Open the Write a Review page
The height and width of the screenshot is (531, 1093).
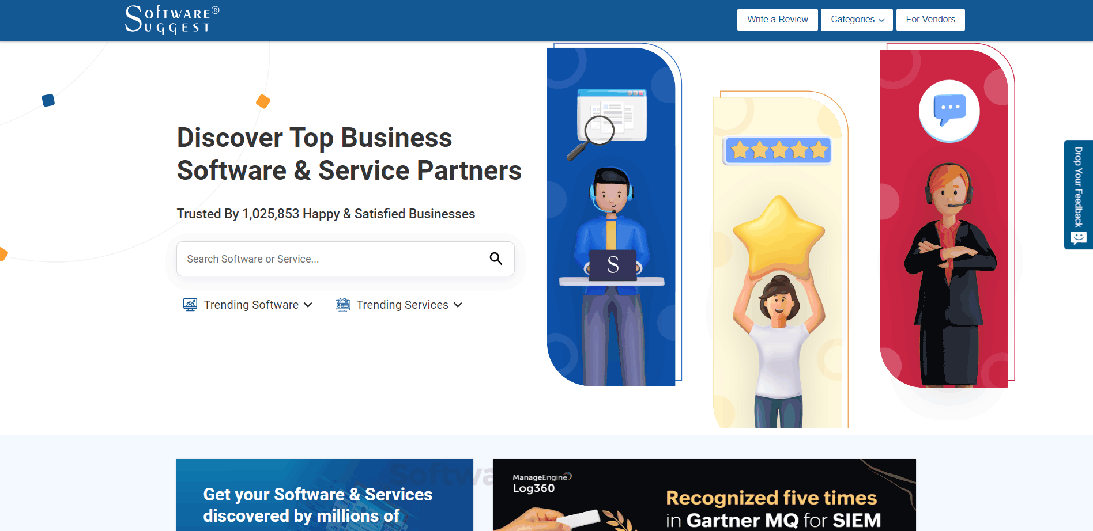[x=777, y=20]
